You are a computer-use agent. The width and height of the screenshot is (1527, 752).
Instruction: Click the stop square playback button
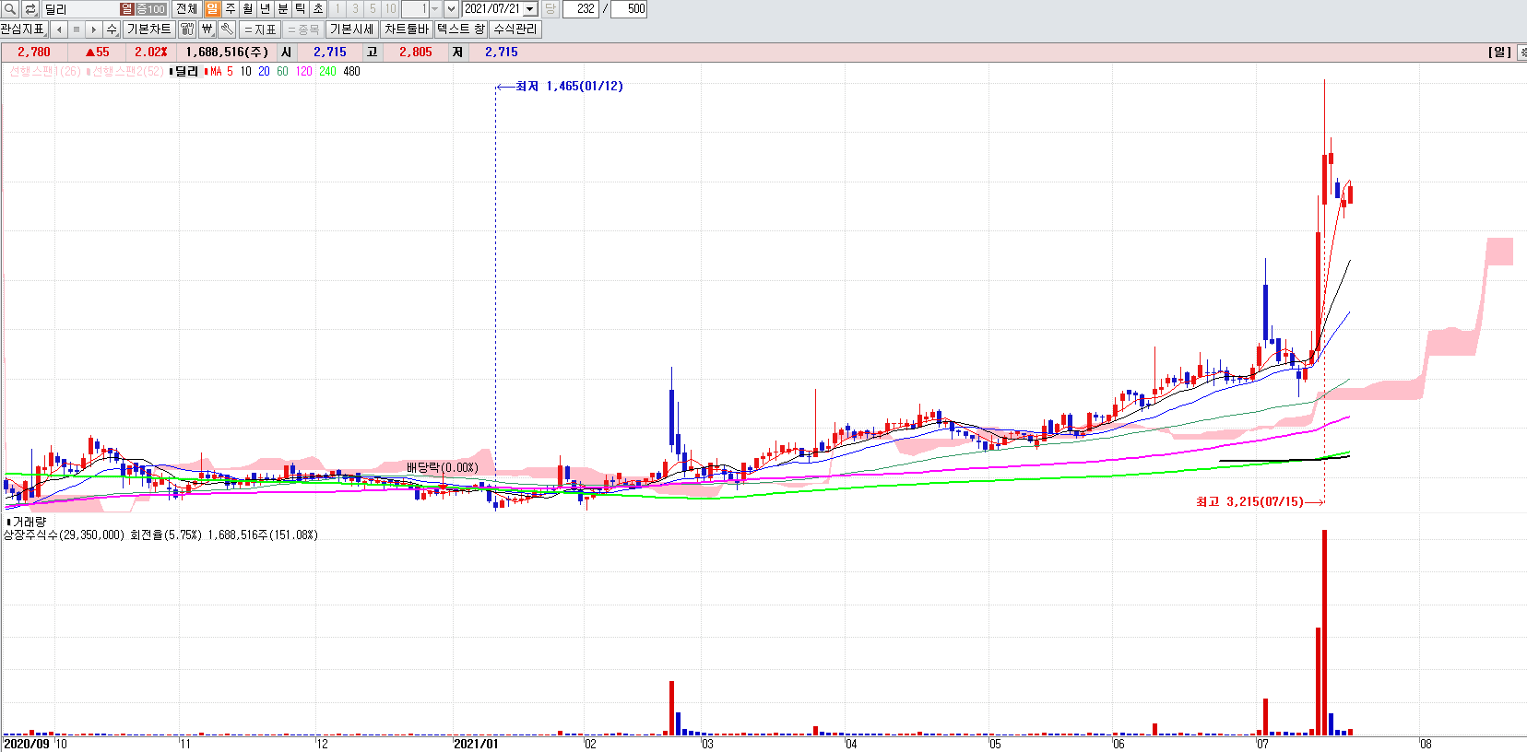click(x=77, y=29)
